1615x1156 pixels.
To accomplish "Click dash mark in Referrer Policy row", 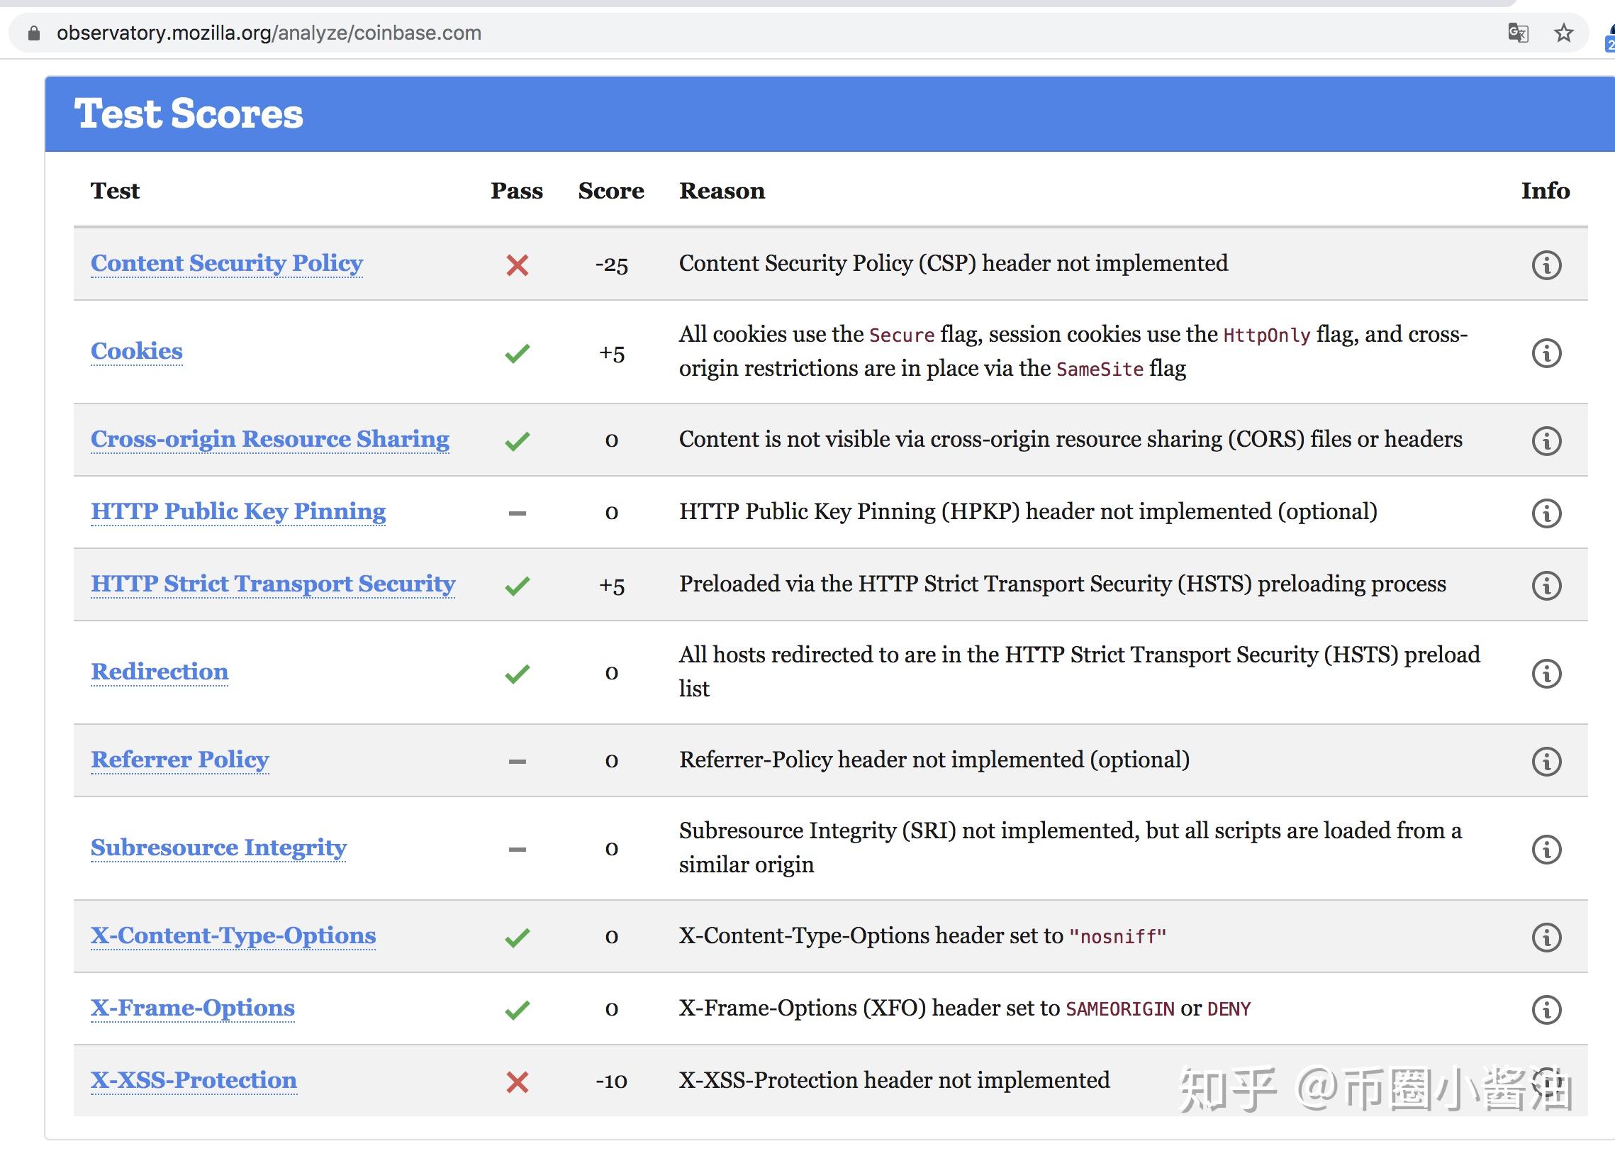I will [x=518, y=761].
